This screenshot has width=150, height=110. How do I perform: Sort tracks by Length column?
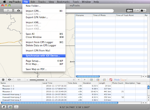105,83
